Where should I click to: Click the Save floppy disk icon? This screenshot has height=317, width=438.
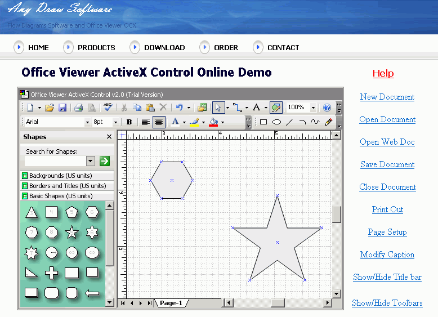[62, 108]
